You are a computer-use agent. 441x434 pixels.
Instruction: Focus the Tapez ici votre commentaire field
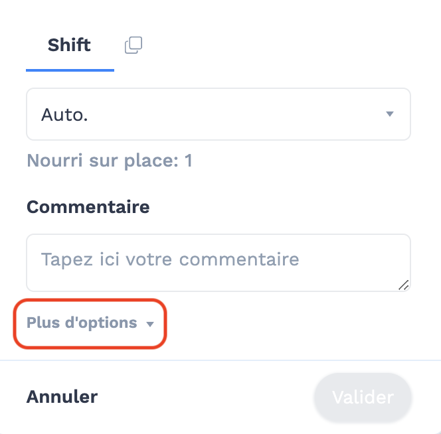219,263
